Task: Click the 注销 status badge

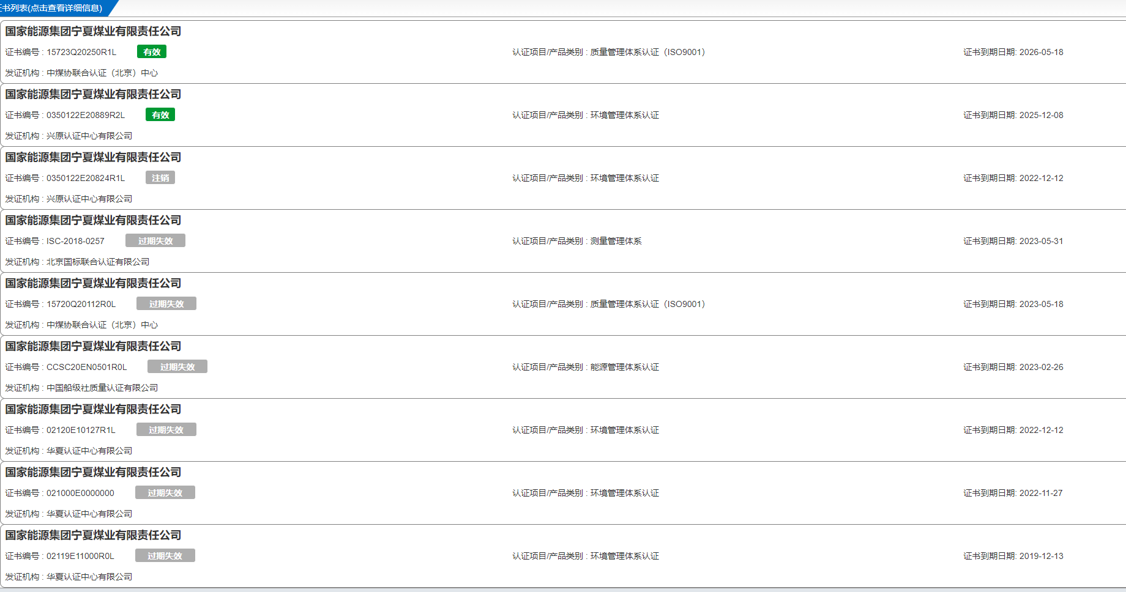Action: tap(160, 178)
